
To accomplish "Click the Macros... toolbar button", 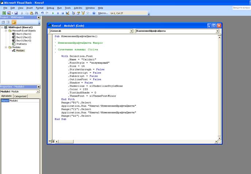I will [103, 13].
